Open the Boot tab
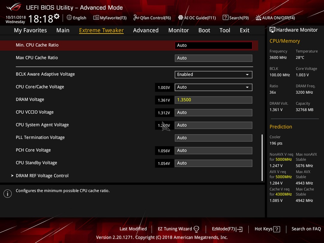The image size is (324, 243). click(204, 30)
